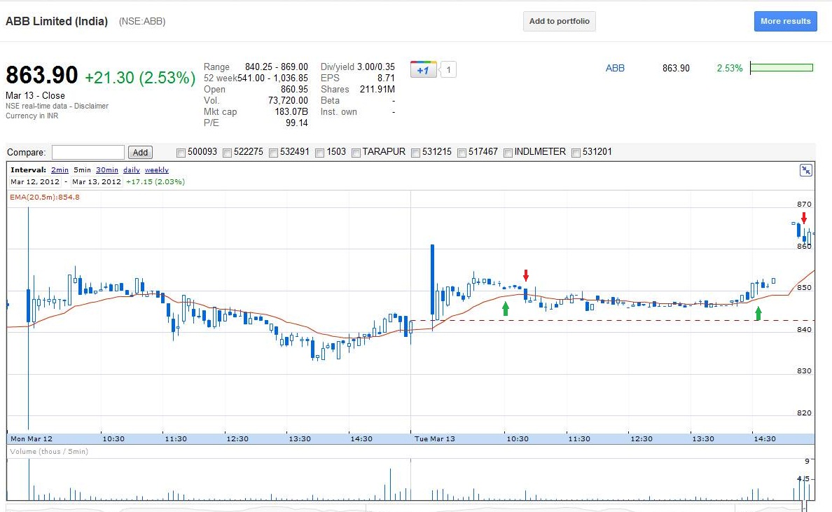Click the Add to portfolio button
The width and height of the screenshot is (832, 512).
tap(560, 21)
